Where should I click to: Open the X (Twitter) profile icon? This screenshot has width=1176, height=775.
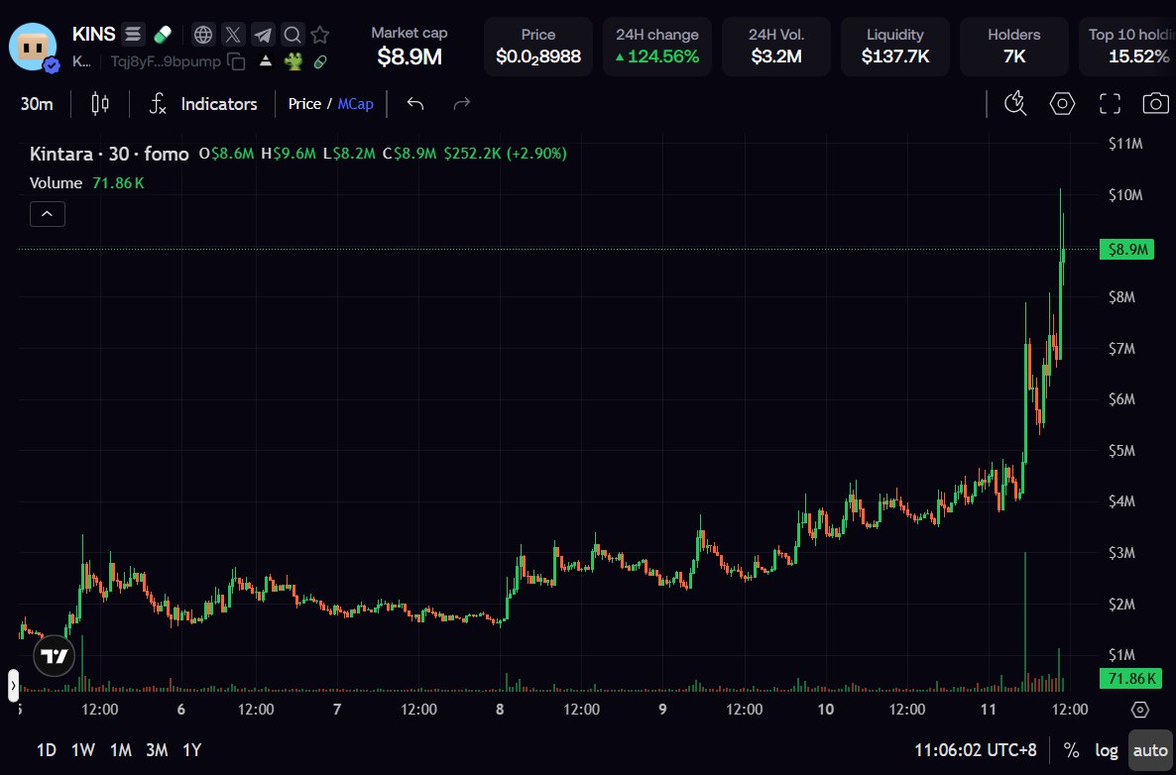click(233, 35)
